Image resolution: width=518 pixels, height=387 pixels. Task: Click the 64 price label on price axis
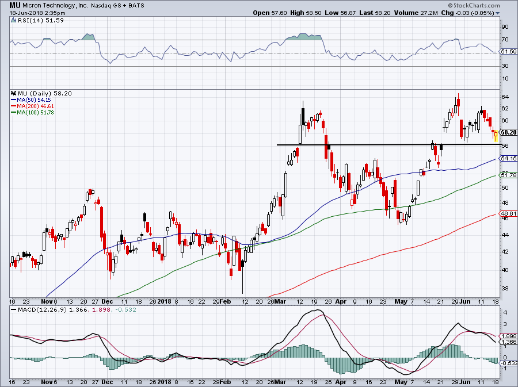(x=505, y=97)
